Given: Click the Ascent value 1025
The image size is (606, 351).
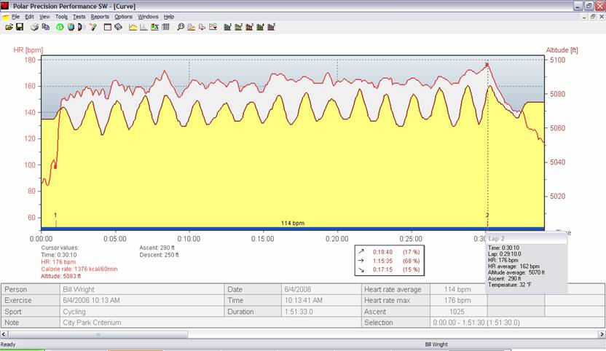Looking at the screenshot, I should click(457, 312).
